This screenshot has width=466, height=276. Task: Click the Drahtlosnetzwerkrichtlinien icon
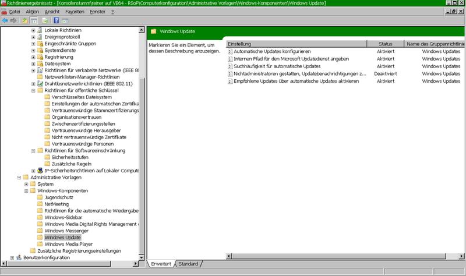[x=40, y=84]
